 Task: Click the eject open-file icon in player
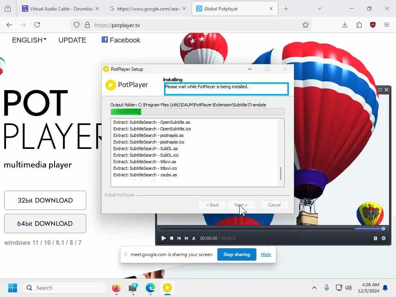pyautogui.click(x=194, y=238)
